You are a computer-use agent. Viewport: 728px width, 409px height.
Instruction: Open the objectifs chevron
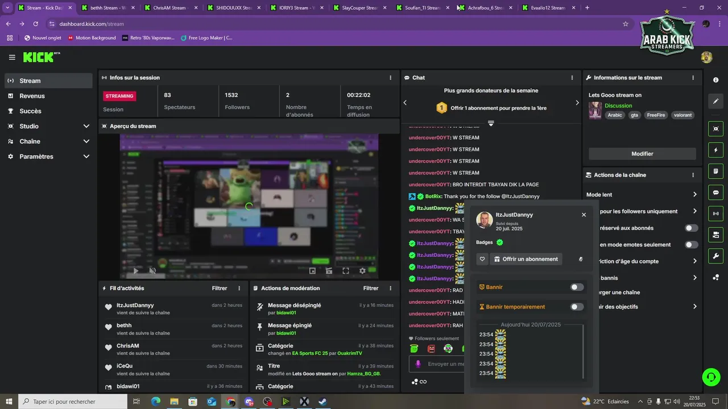click(x=694, y=307)
